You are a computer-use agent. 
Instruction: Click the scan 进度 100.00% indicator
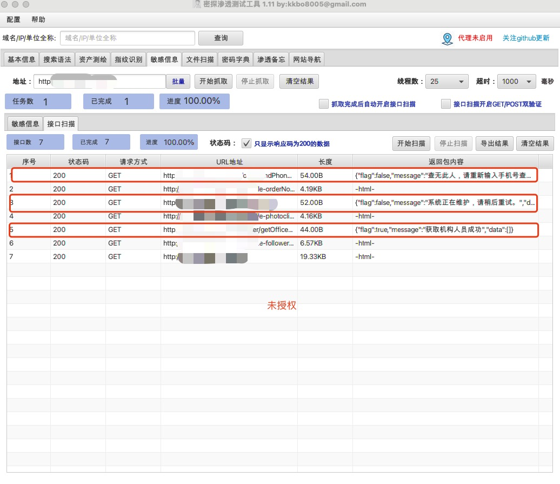[x=169, y=142]
